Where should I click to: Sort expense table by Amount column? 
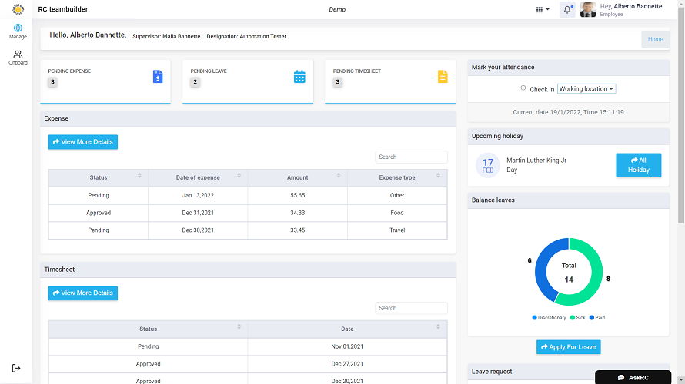338,177
